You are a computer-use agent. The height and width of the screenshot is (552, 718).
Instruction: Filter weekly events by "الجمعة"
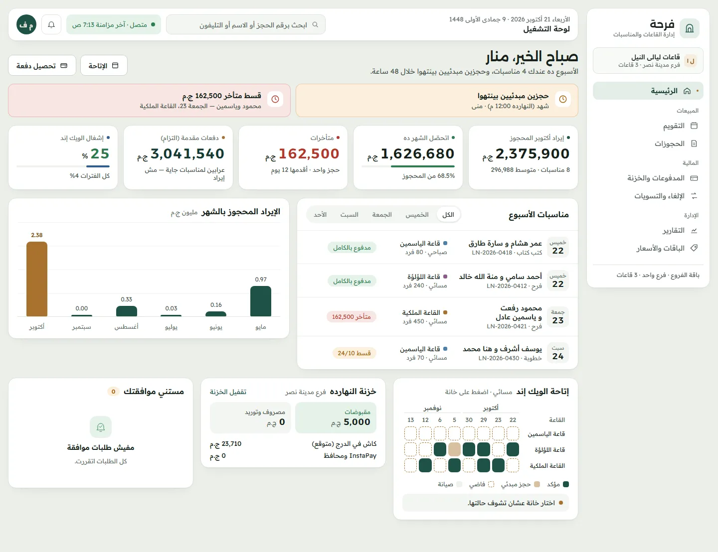click(382, 215)
